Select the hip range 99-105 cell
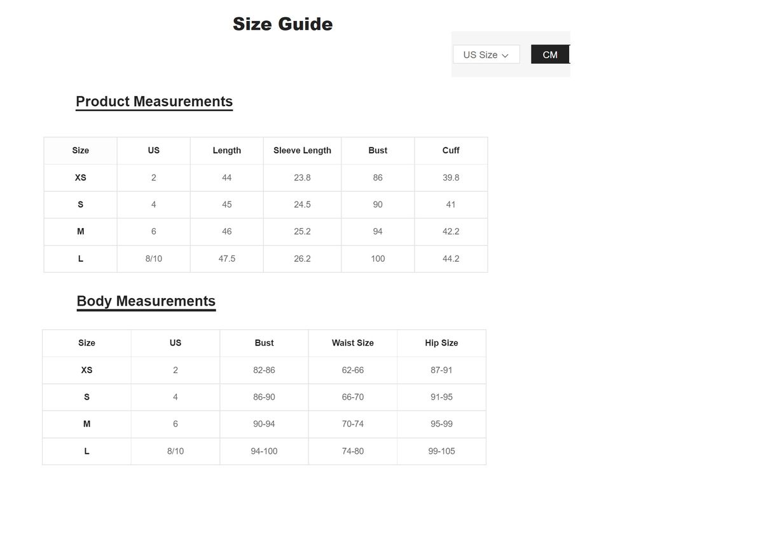The image size is (763, 551). click(441, 451)
